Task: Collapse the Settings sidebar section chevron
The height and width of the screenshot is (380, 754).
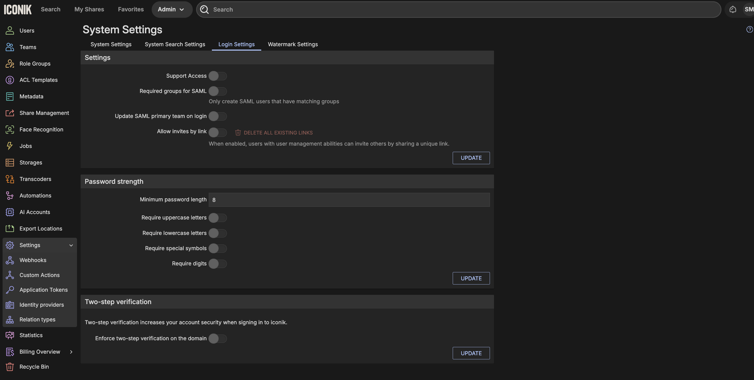Action: coord(71,245)
